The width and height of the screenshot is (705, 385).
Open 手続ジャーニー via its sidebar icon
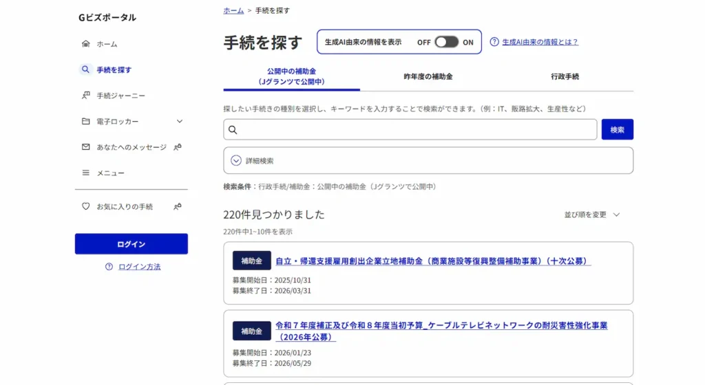[86, 96]
